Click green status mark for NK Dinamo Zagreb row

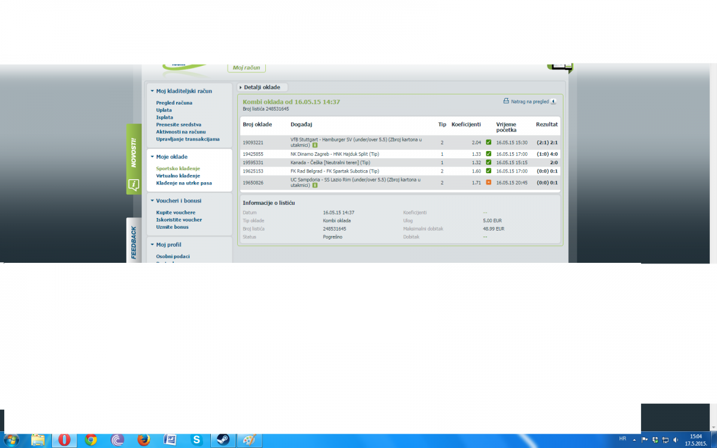[x=488, y=154]
